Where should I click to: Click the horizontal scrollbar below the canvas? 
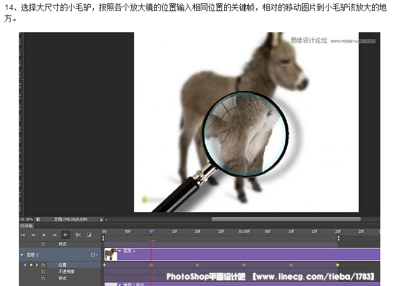tap(286, 219)
